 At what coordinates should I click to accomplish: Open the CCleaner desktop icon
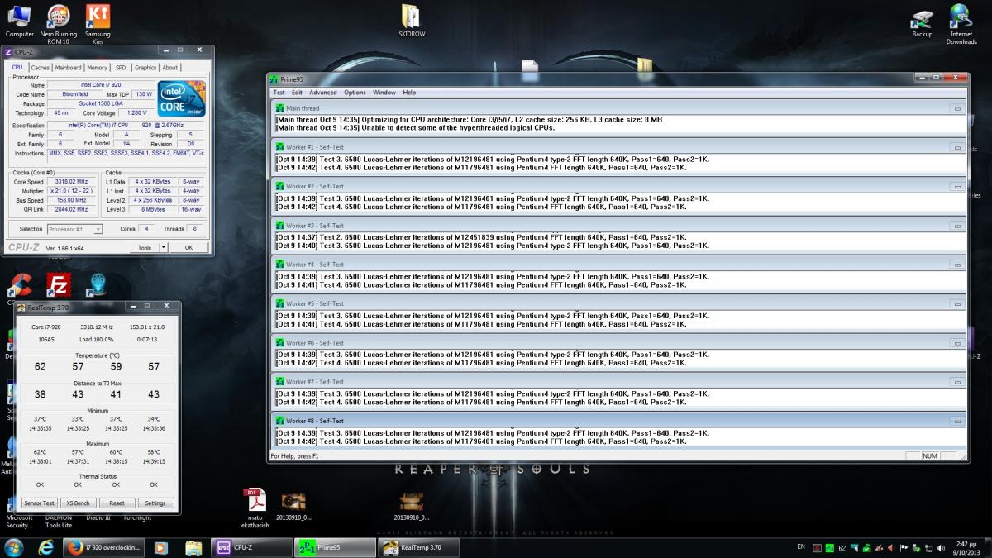19,286
